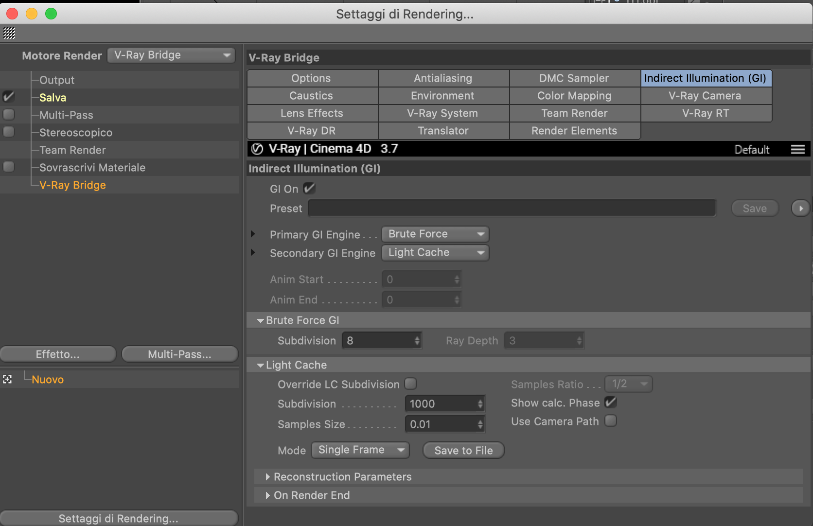
Task: Open the Light Cache Mode dropdown
Action: (x=360, y=450)
